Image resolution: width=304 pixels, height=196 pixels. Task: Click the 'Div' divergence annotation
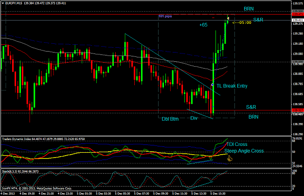point(194,118)
